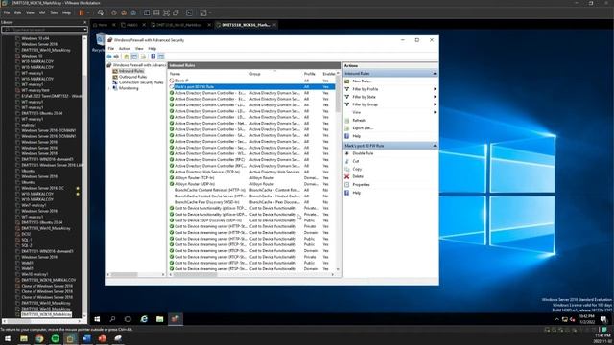Image resolution: width=614 pixels, height=345 pixels.
Task: Click the Export List icon in firewall toolbar
Action: click(x=143, y=57)
